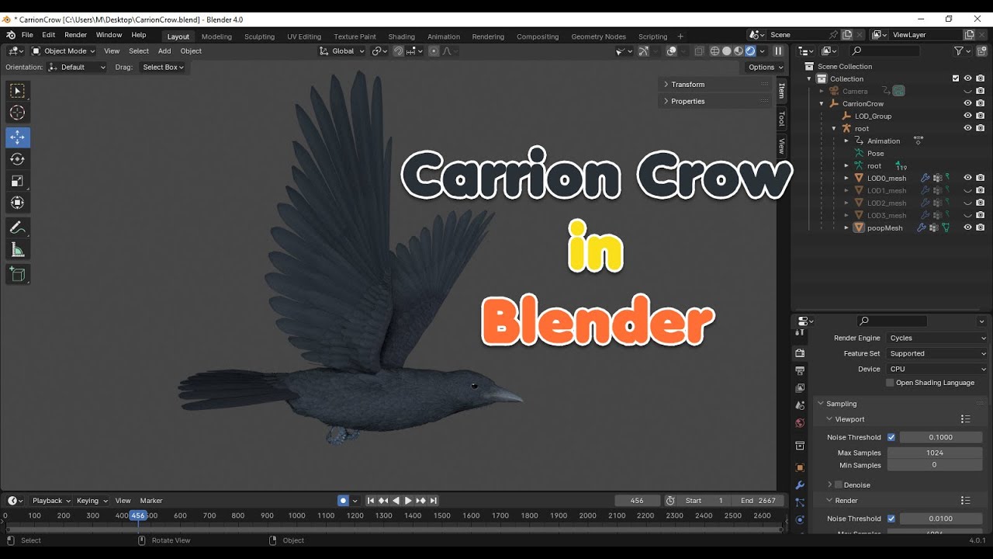Open the Global orientation dropdown
Image resolution: width=993 pixels, height=559 pixels.
(x=342, y=51)
